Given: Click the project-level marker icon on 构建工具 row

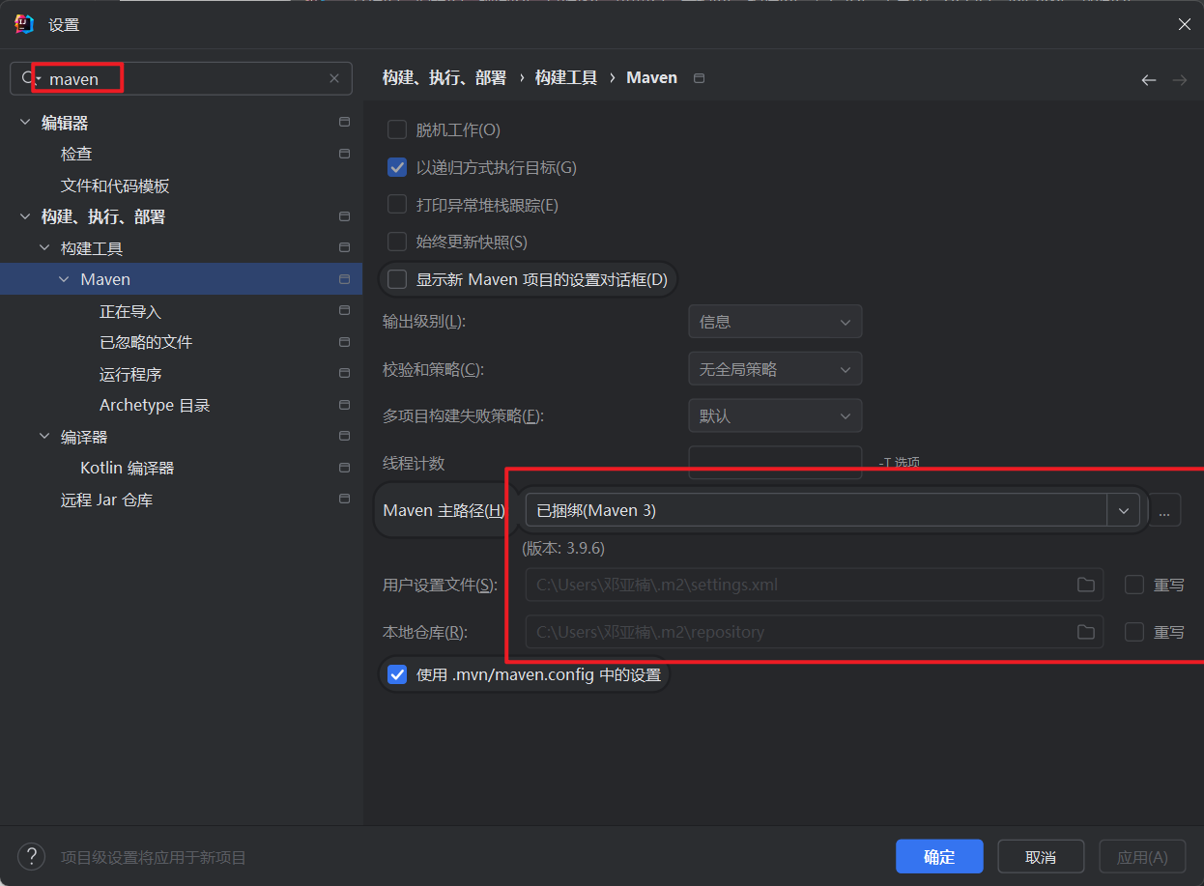Looking at the screenshot, I should pos(344,248).
